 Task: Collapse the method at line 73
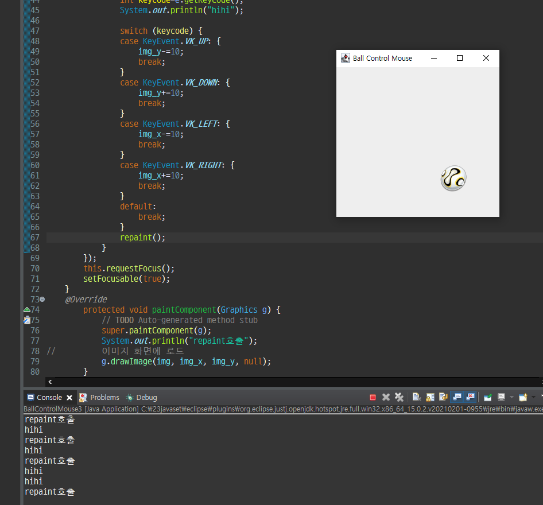[42, 299]
